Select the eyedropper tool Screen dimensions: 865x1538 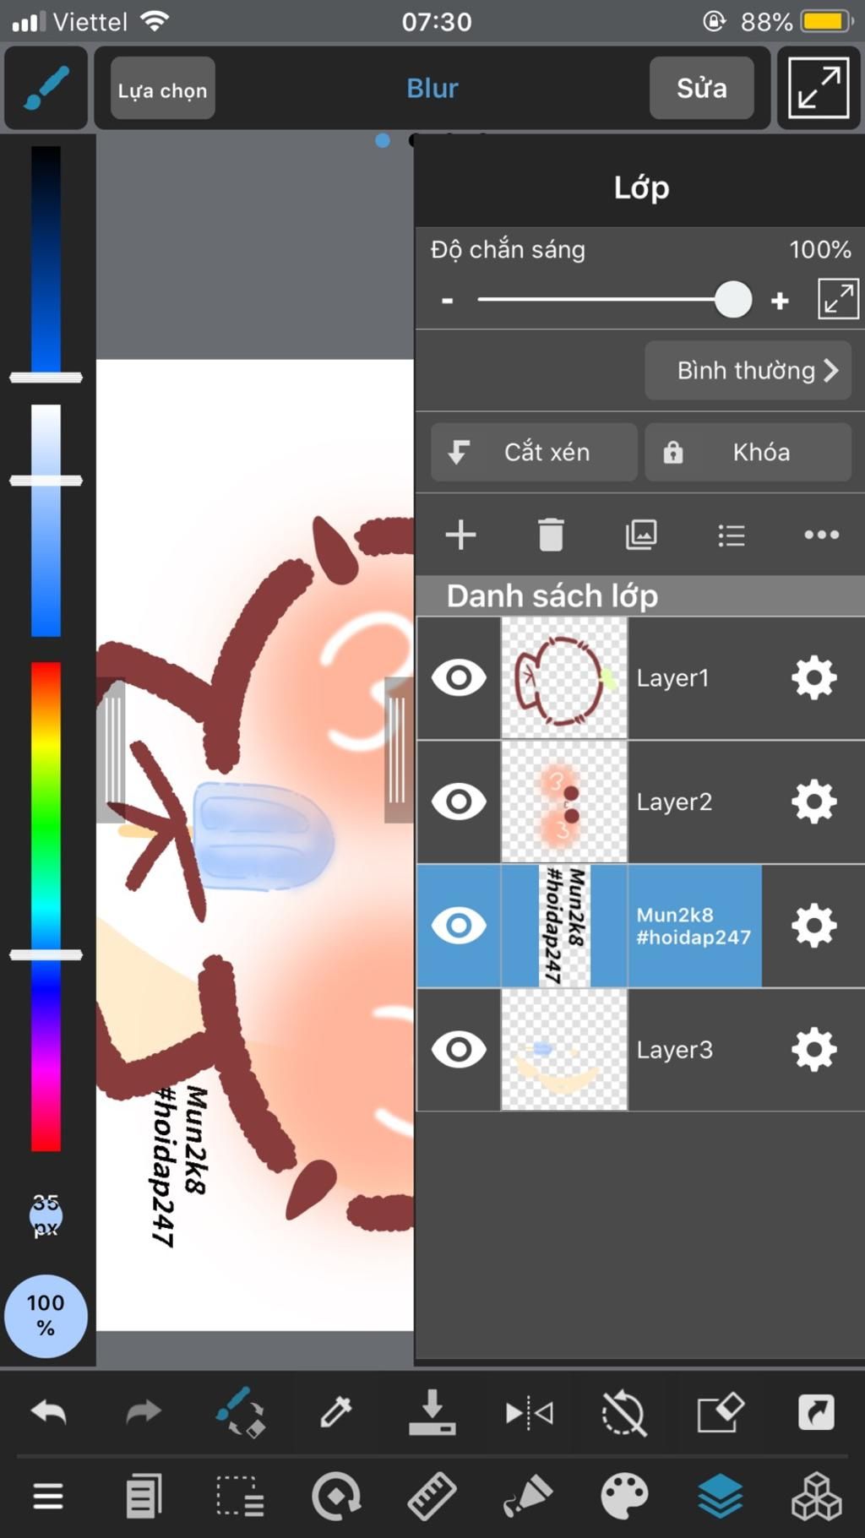point(335,1411)
